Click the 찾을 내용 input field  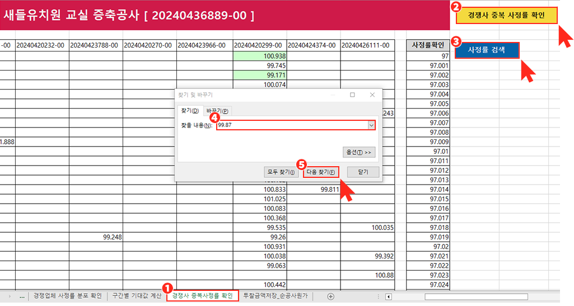pos(292,125)
